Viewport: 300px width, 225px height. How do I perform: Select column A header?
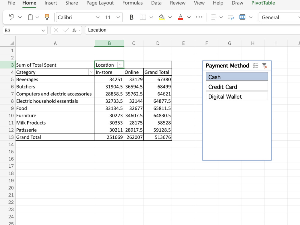pos(55,43)
